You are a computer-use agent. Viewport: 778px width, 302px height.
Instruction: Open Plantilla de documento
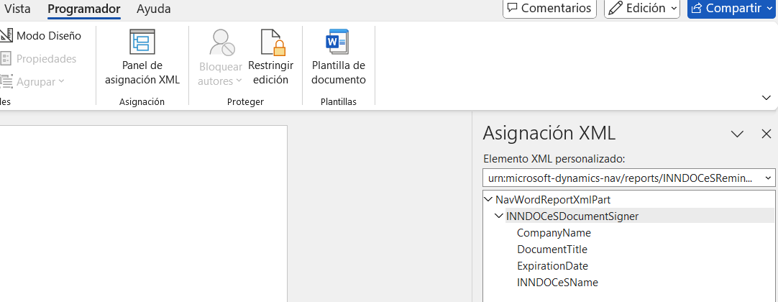(339, 57)
